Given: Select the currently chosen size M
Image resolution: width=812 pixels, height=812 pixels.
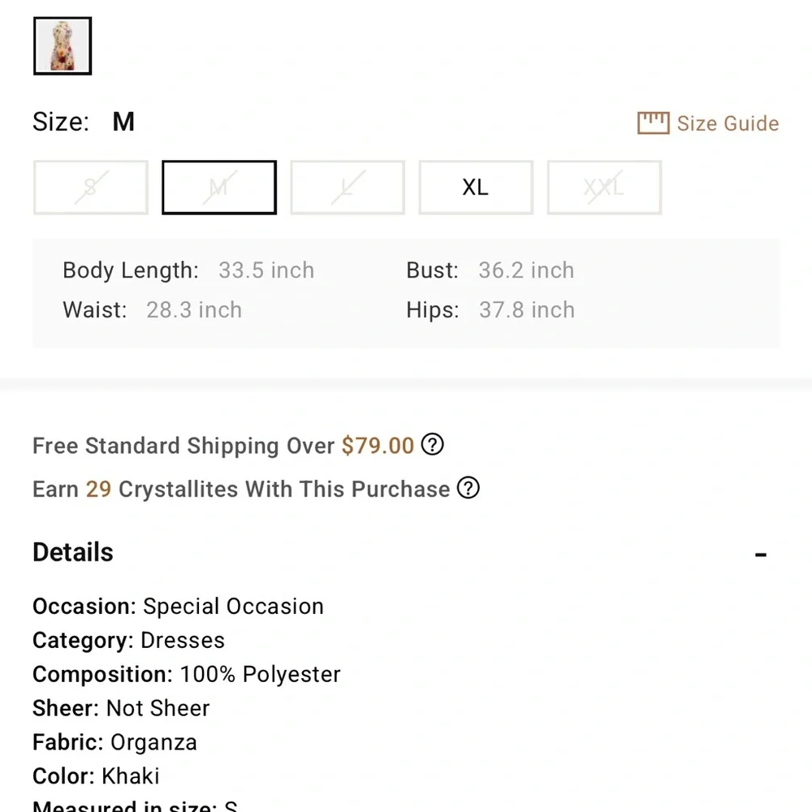Looking at the screenshot, I should 218,188.
